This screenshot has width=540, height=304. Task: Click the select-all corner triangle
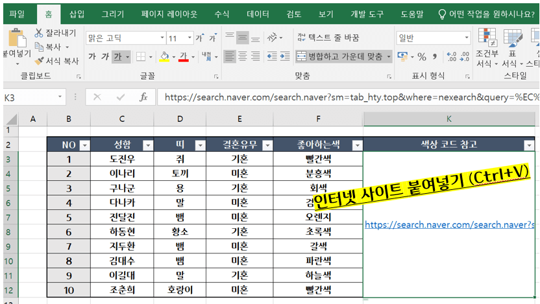click(12, 119)
